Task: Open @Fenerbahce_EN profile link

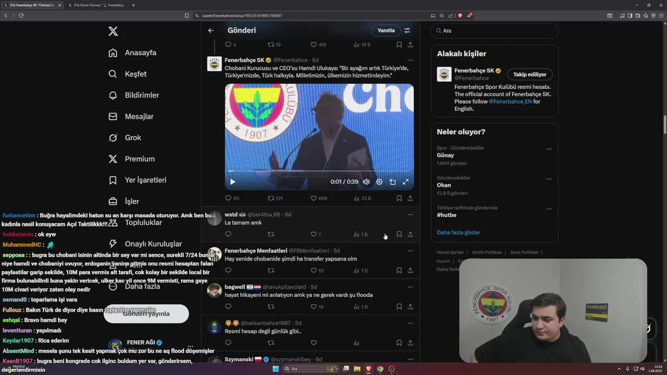Action: click(510, 102)
